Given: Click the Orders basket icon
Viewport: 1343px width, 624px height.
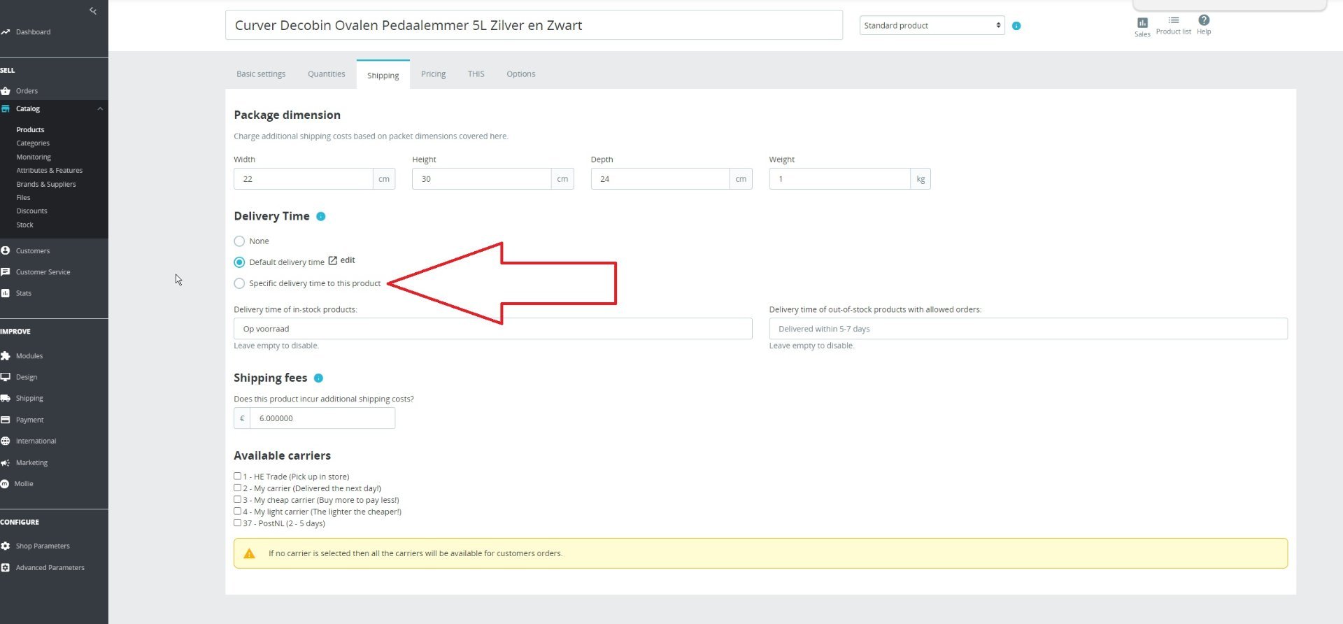Looking at the screenshot, I should pyautogui.click(x=6, y=91).
